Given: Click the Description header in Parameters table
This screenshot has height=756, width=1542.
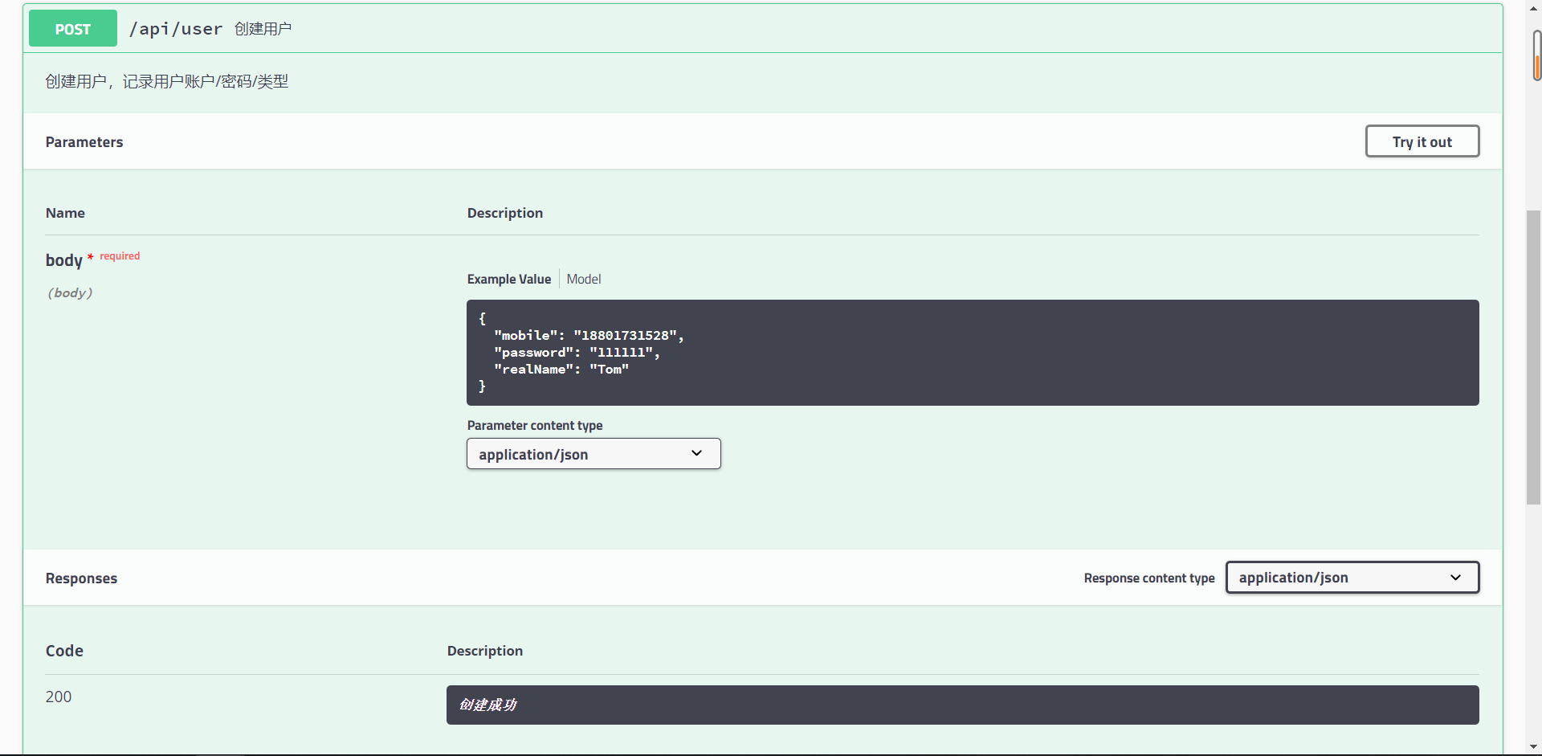Looking at the screenshot, I should (x=505, y=213).
